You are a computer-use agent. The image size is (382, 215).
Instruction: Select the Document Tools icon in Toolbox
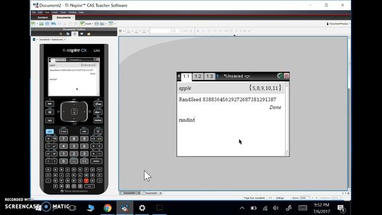point(61,34)
